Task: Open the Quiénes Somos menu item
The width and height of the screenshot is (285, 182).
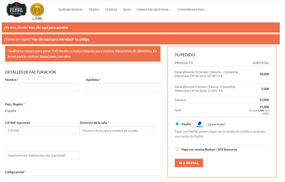Action: coord(70,10)
